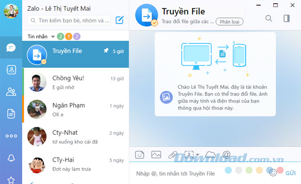
Task: Open the Chồng Yêu! conversation
Action: 76,82
